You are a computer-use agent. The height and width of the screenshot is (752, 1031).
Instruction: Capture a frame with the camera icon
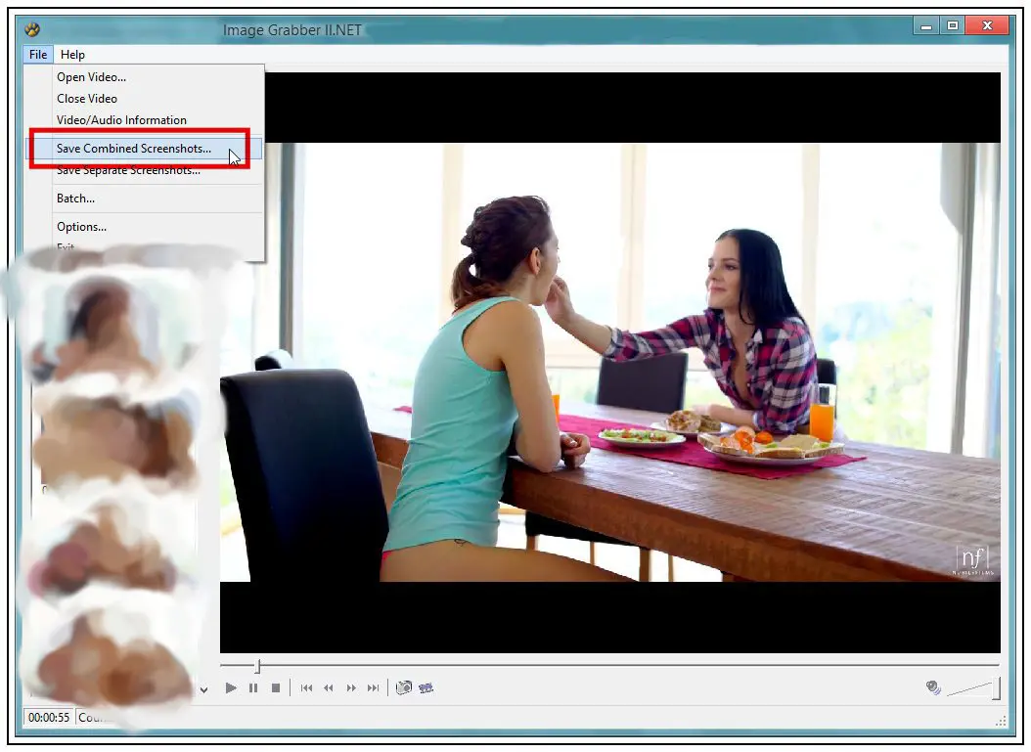[x=404, y=687]
